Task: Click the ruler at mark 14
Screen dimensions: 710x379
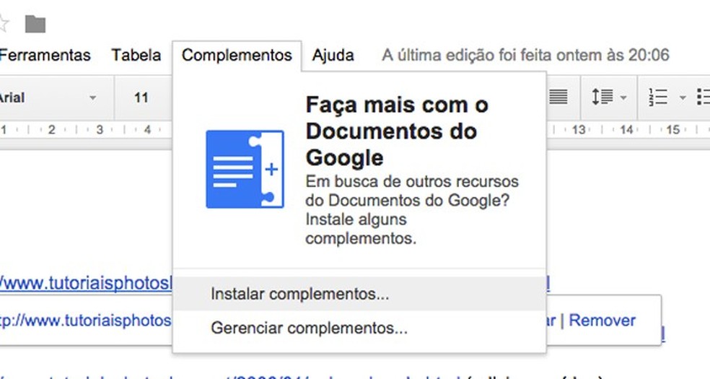Action: point(627,130)
